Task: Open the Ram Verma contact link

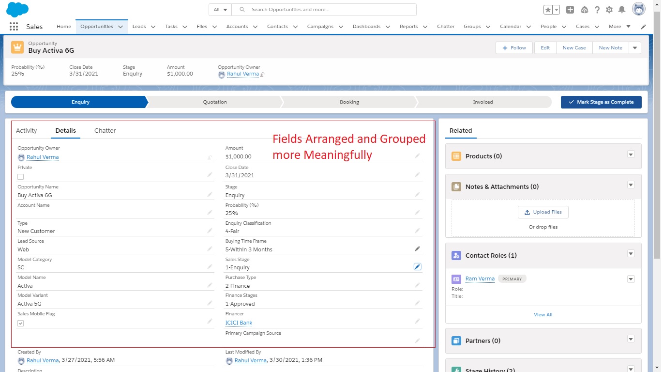Action: [x=480, y=279]
